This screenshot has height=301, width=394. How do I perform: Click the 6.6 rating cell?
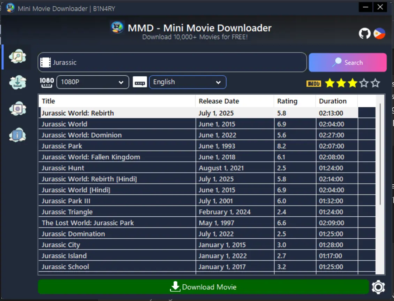[x=295, y=223]
